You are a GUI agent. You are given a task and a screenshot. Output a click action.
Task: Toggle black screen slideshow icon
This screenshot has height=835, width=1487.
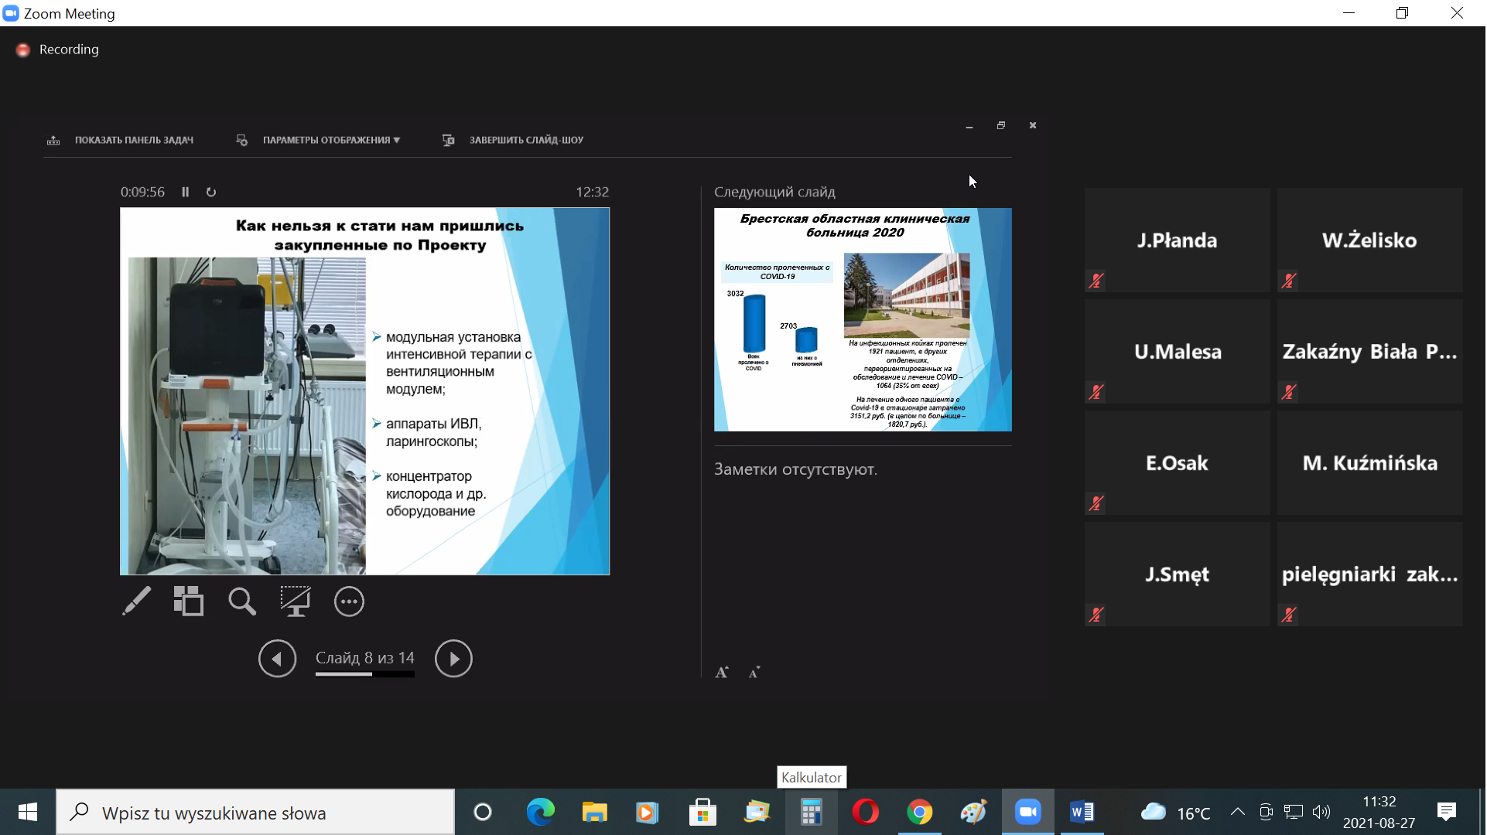click(x=295, y=602)
